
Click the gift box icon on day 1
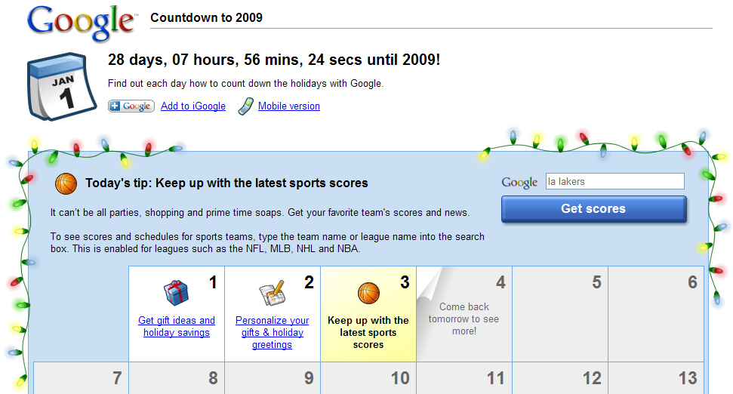(176, 293)
